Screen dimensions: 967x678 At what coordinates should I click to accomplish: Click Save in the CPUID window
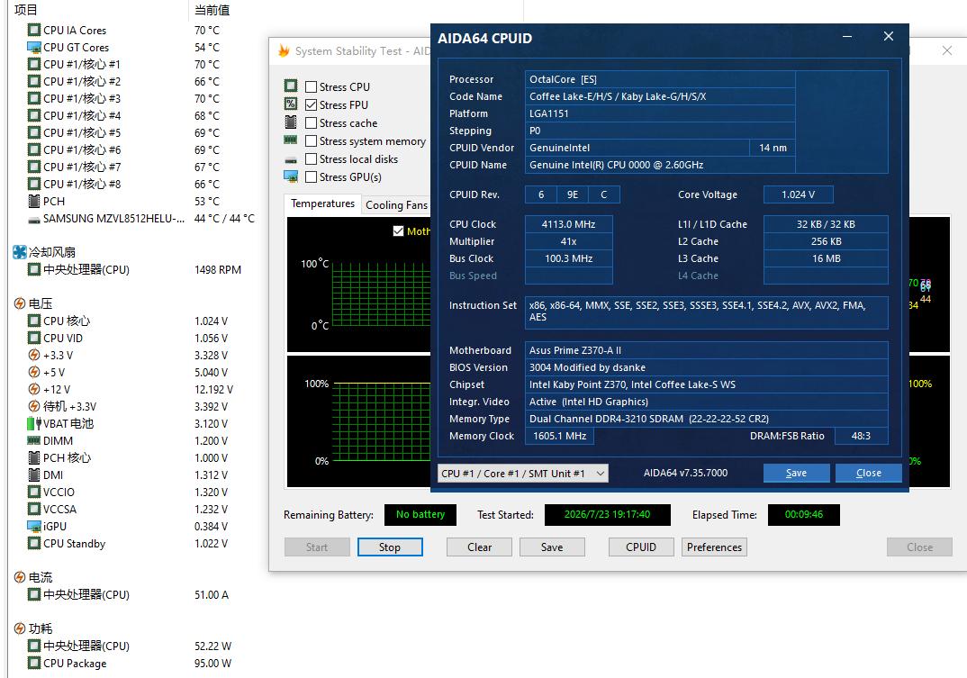(796, 474)
